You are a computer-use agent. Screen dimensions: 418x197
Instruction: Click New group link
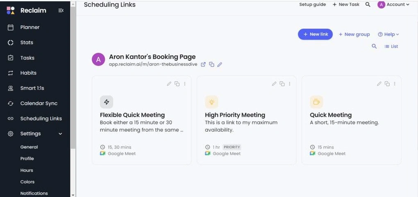[354, 34]
